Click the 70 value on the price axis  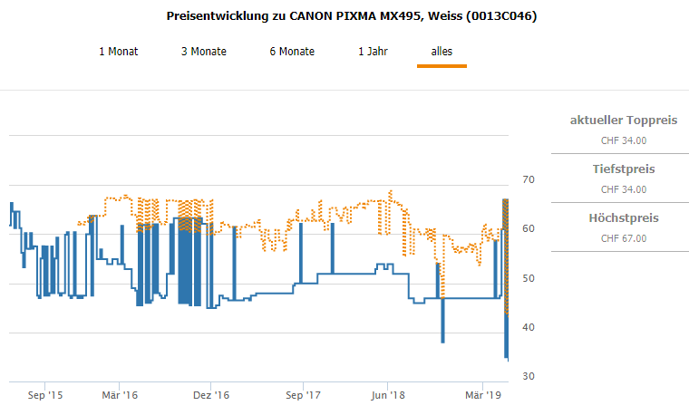click(x=530, y=180)
